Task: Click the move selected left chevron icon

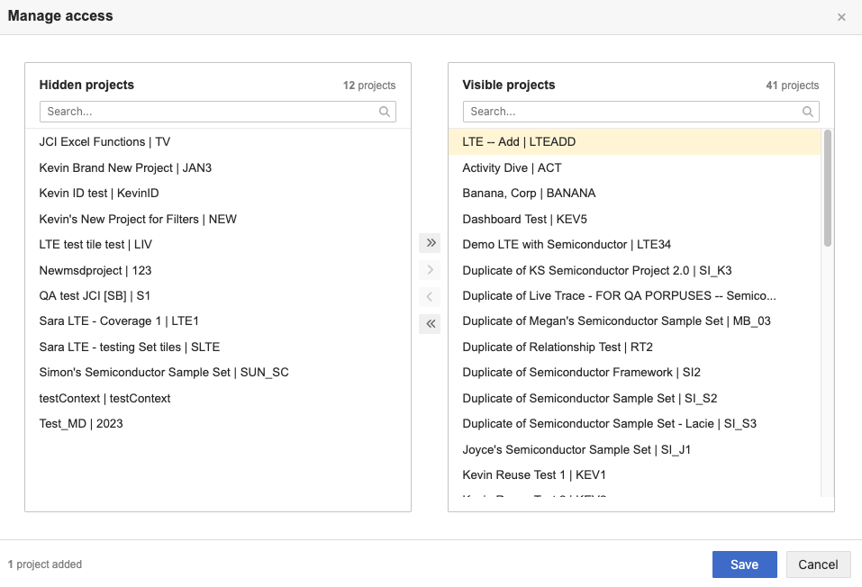Action: [431, 296]
